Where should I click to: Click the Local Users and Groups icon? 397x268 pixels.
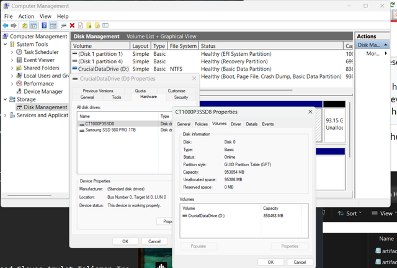click(19, 76)
